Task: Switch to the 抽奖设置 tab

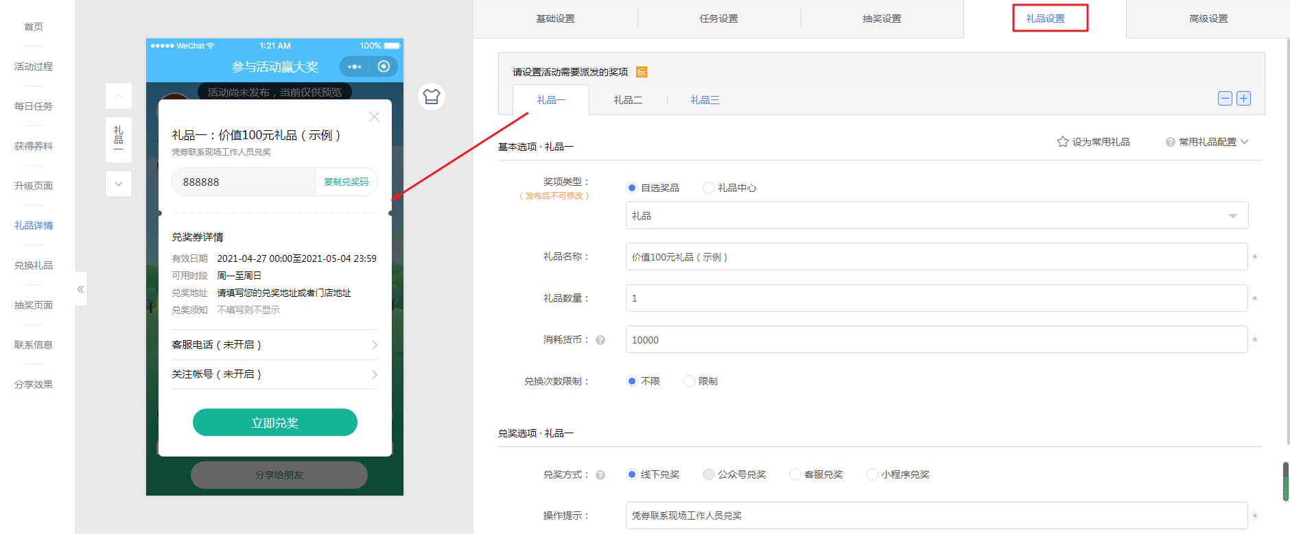Action: (882, 19)
